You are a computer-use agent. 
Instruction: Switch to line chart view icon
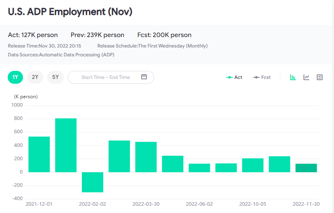click(307, 77)
